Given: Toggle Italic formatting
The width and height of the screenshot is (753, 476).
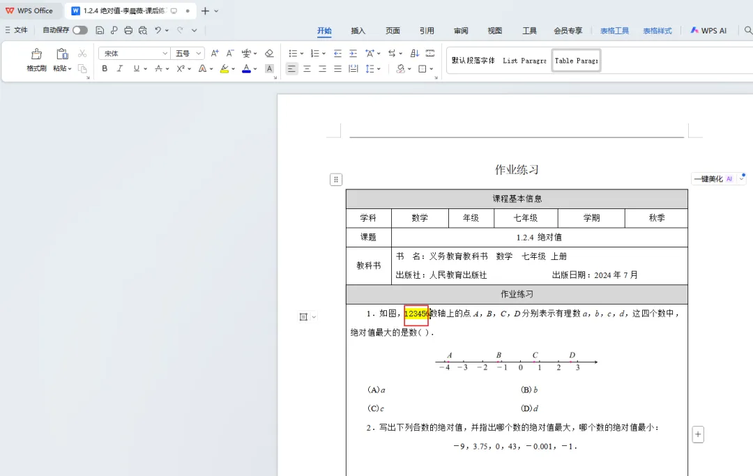Looking at the screenshot, I should (120, 68).
